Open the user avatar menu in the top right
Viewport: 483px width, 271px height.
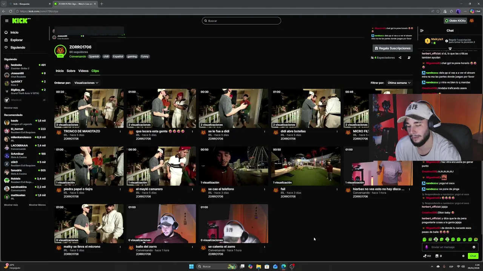click(x=472, y=21)
